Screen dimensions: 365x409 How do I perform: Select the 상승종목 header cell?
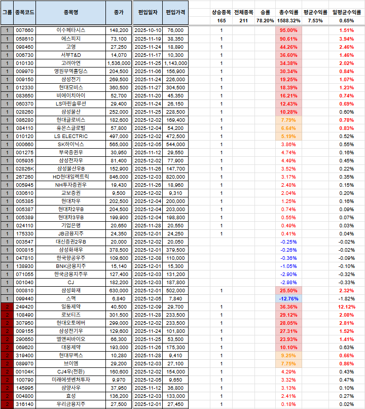tap(221, 12)
